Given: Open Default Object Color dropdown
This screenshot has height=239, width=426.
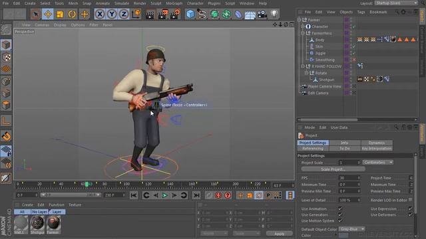Looking at the screenshot, I should coord(351,229).
